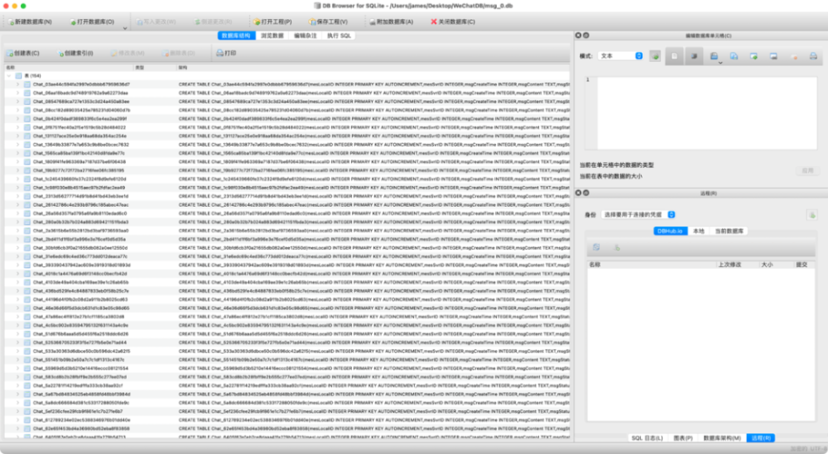Image resolution: width=828 pixels, height=454 pixels.
Task: Click Save Project (保存工程) toolbar button
Action: [328, 22]
